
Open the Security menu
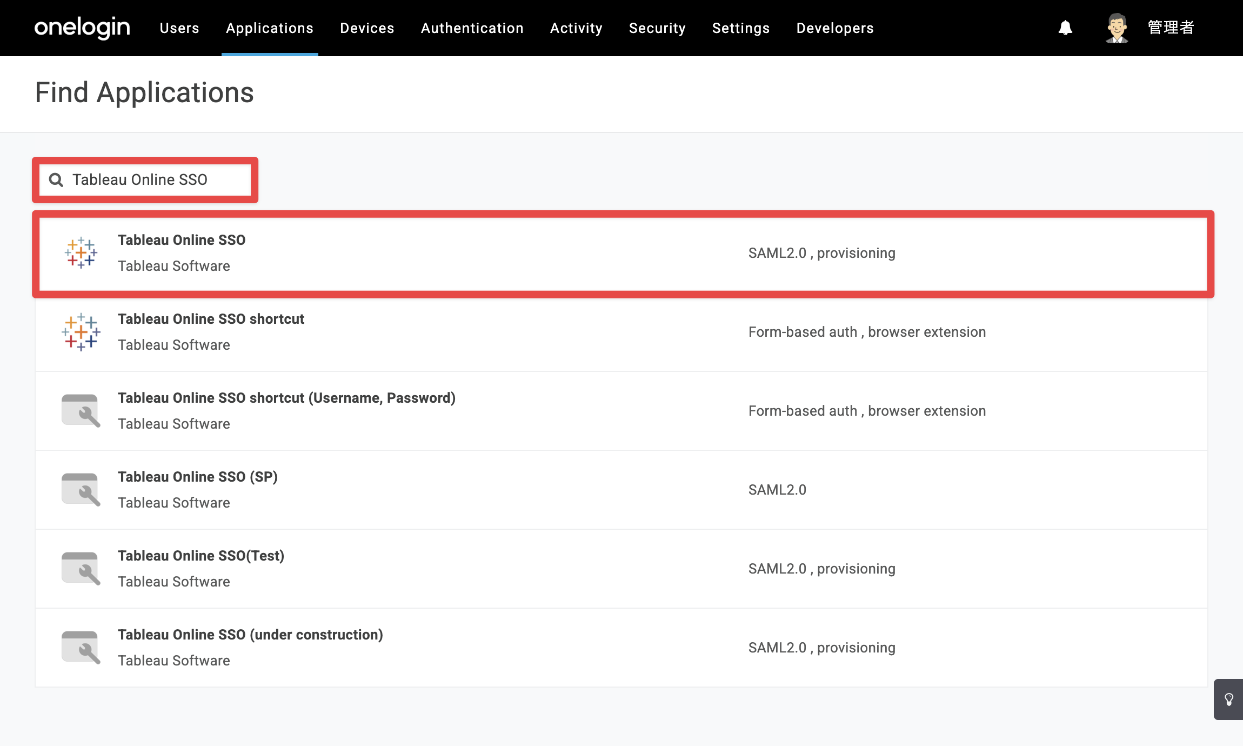pos(657,28)
